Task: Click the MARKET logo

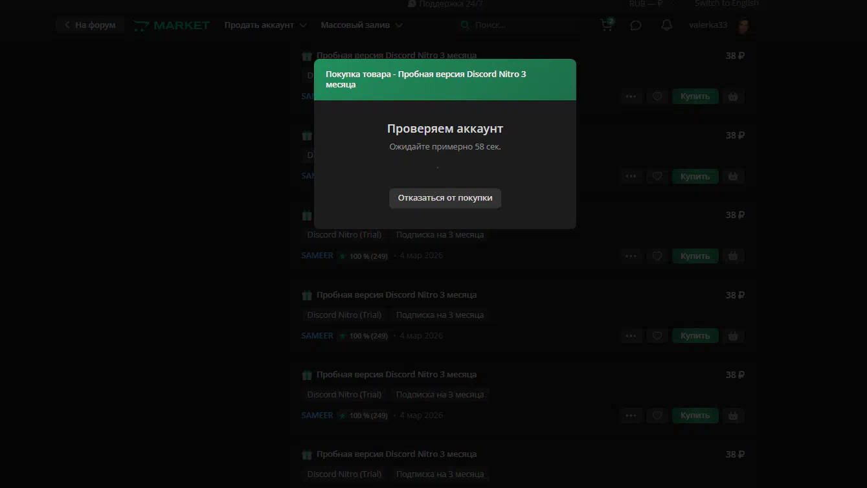Action: pyautogui.click(x=172, y=25)
